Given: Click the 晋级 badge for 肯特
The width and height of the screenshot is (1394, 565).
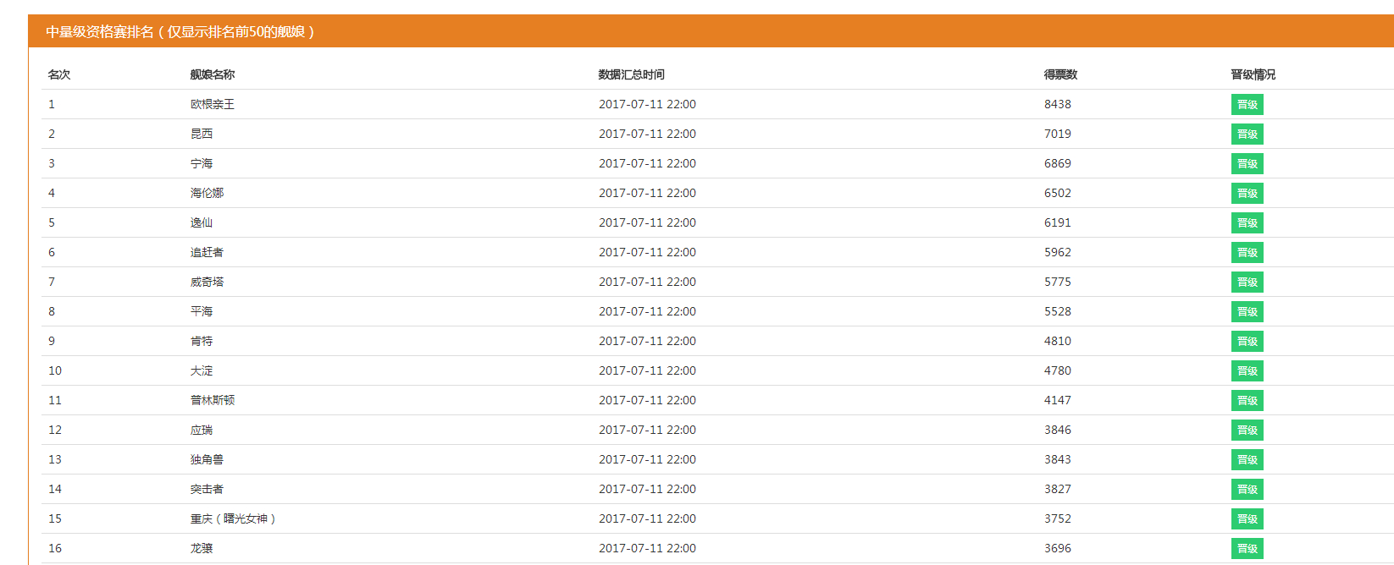Looking at the screenshot, I should pyautogui.click(x=1247, y=341).
